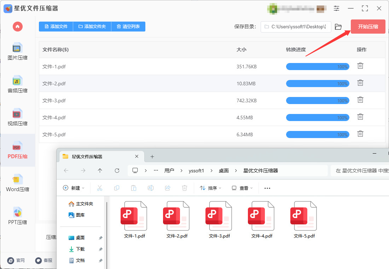Image resolution: width=389 pixels, height=269 pixels.
Task: Click the 保存目录 path input field
Action: [x=296, y=27]
